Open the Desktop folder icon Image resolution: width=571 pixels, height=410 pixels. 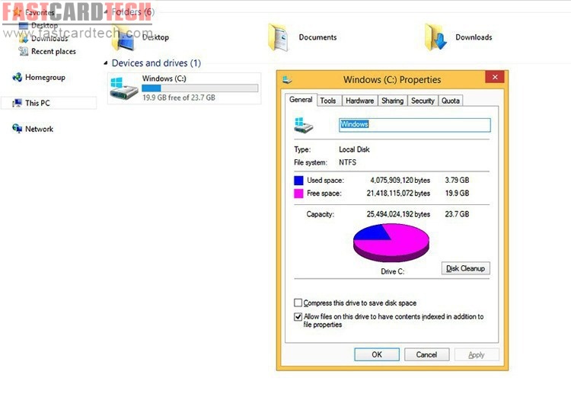click(x=124, y=38)
